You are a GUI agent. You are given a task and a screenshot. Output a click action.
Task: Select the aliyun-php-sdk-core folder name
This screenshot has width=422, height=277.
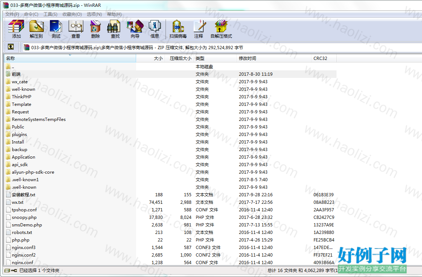click(x=33, y=172)
